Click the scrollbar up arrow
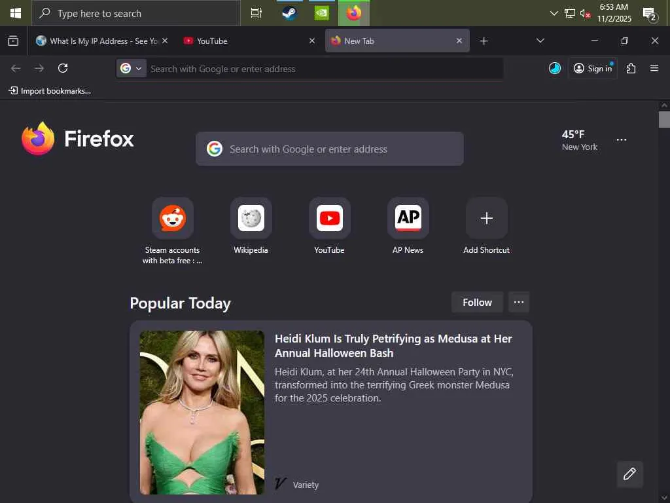 coord(664,105)
